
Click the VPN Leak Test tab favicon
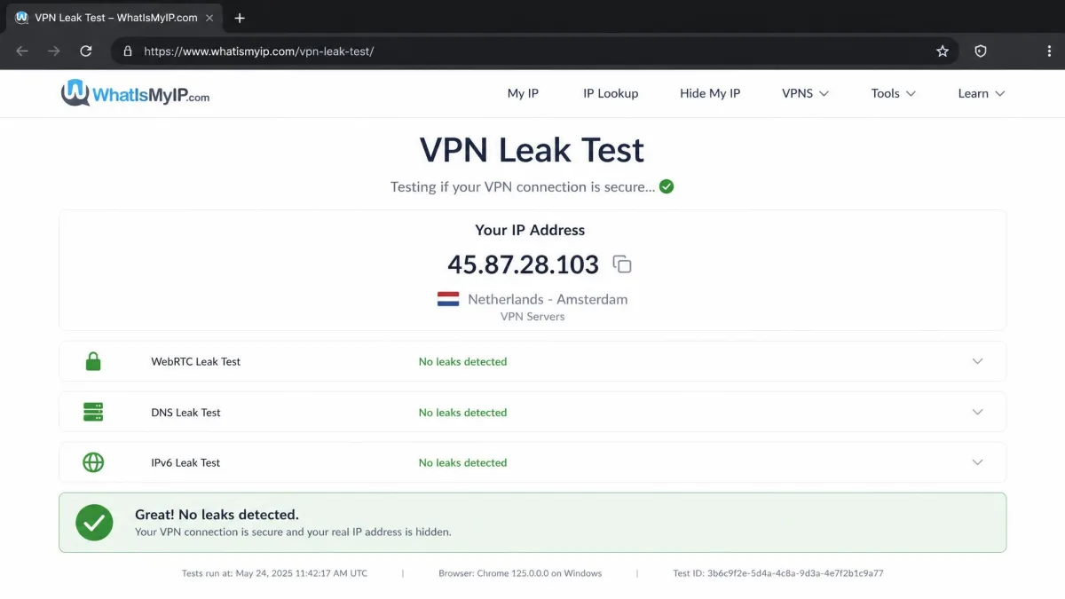pos(22,18)
